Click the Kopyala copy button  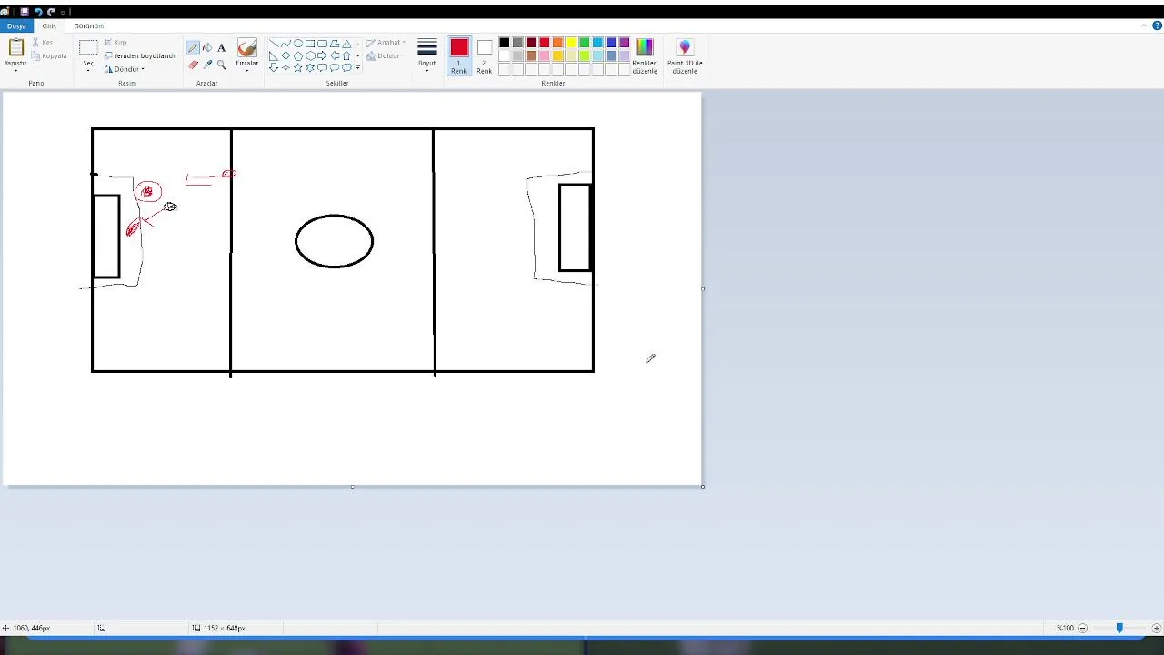tap(49, 55)
